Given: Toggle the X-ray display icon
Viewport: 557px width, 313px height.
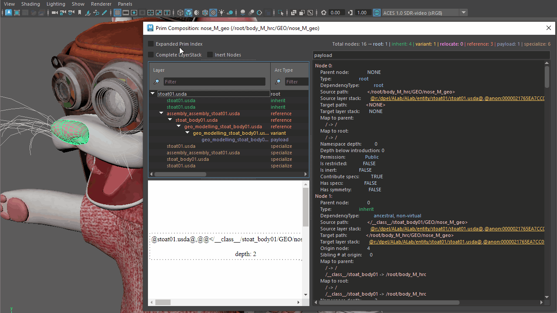Looking at the screenshot, I should click(293, 13).
